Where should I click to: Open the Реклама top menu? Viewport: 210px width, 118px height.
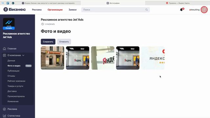pos(37,10)
